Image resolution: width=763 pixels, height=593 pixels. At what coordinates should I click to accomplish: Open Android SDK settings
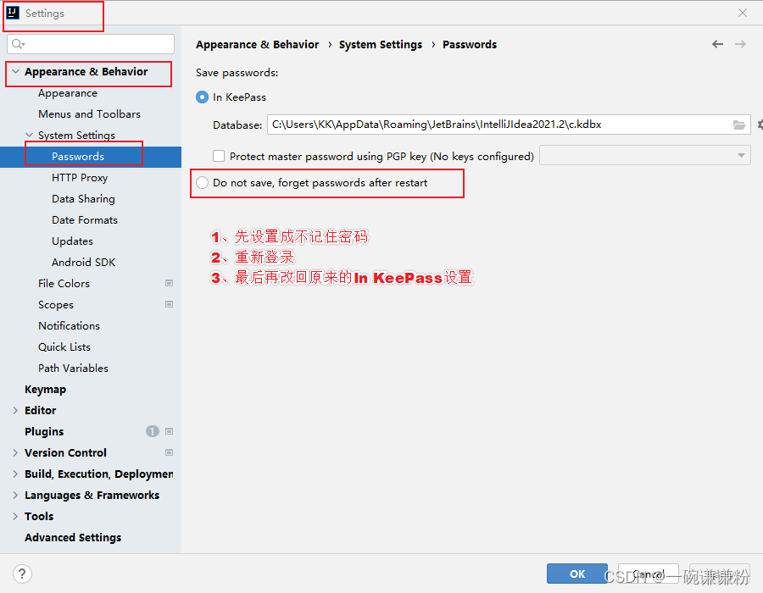[x=84, y=262]
